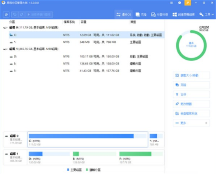Image resolution: width=216 pixels, height=174 pixels.
Task: Click the Check File System button
Action: coord(191,114)
